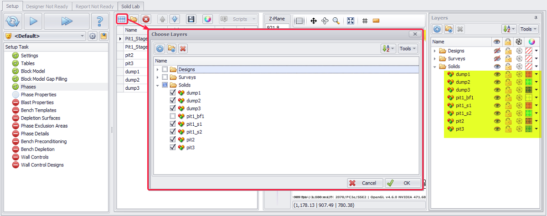Uncheck dump3 in Choose Layers dialog
547x216 pixels.
tap(173, 108)
